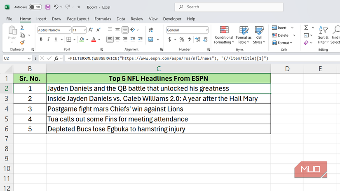Apply Accounting dollar format
This screenshot has height=191, width=340.
click(x=169, y=40)
